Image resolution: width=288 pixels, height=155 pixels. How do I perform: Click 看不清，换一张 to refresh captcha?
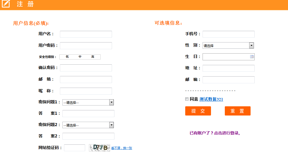(x=121, y=148)
